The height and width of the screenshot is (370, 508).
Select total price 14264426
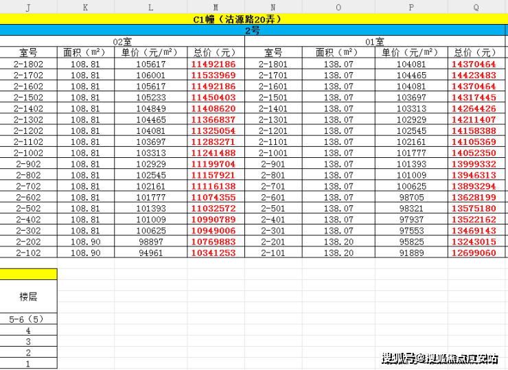(x=476, y=108)
